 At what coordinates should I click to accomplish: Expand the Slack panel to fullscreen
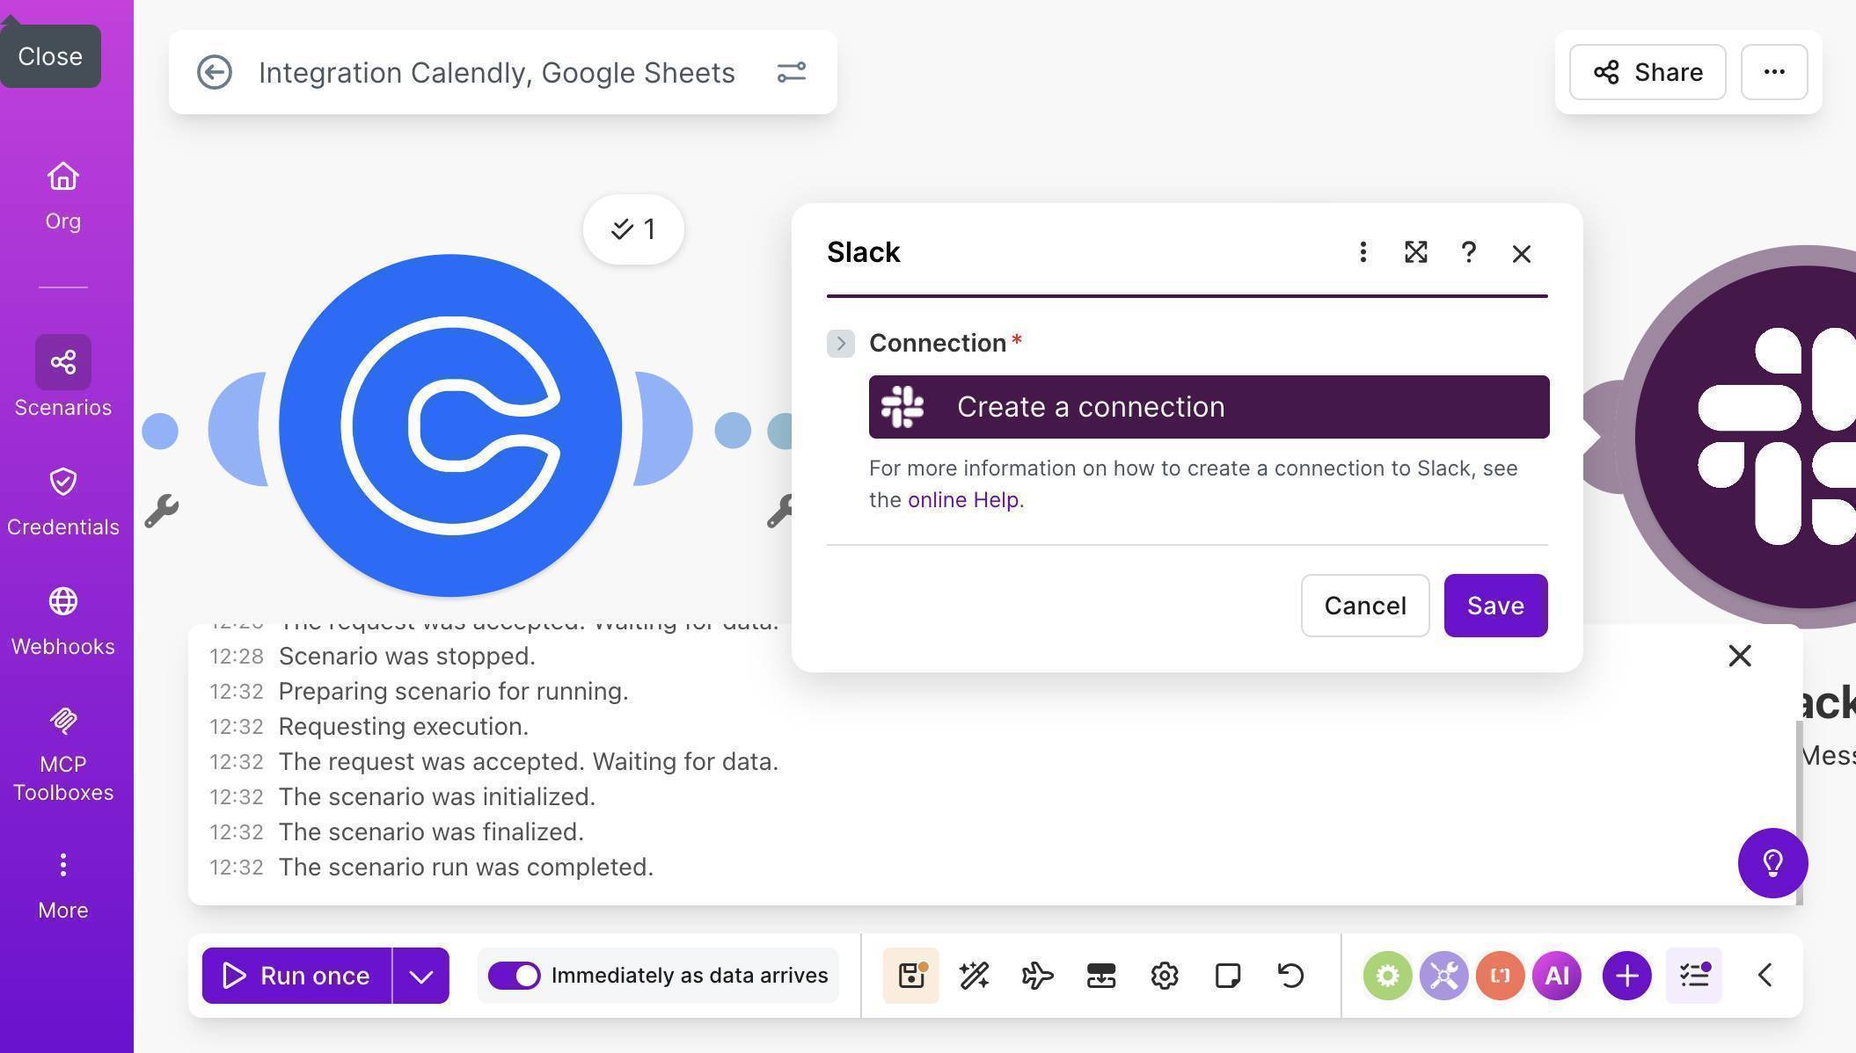1415,253
